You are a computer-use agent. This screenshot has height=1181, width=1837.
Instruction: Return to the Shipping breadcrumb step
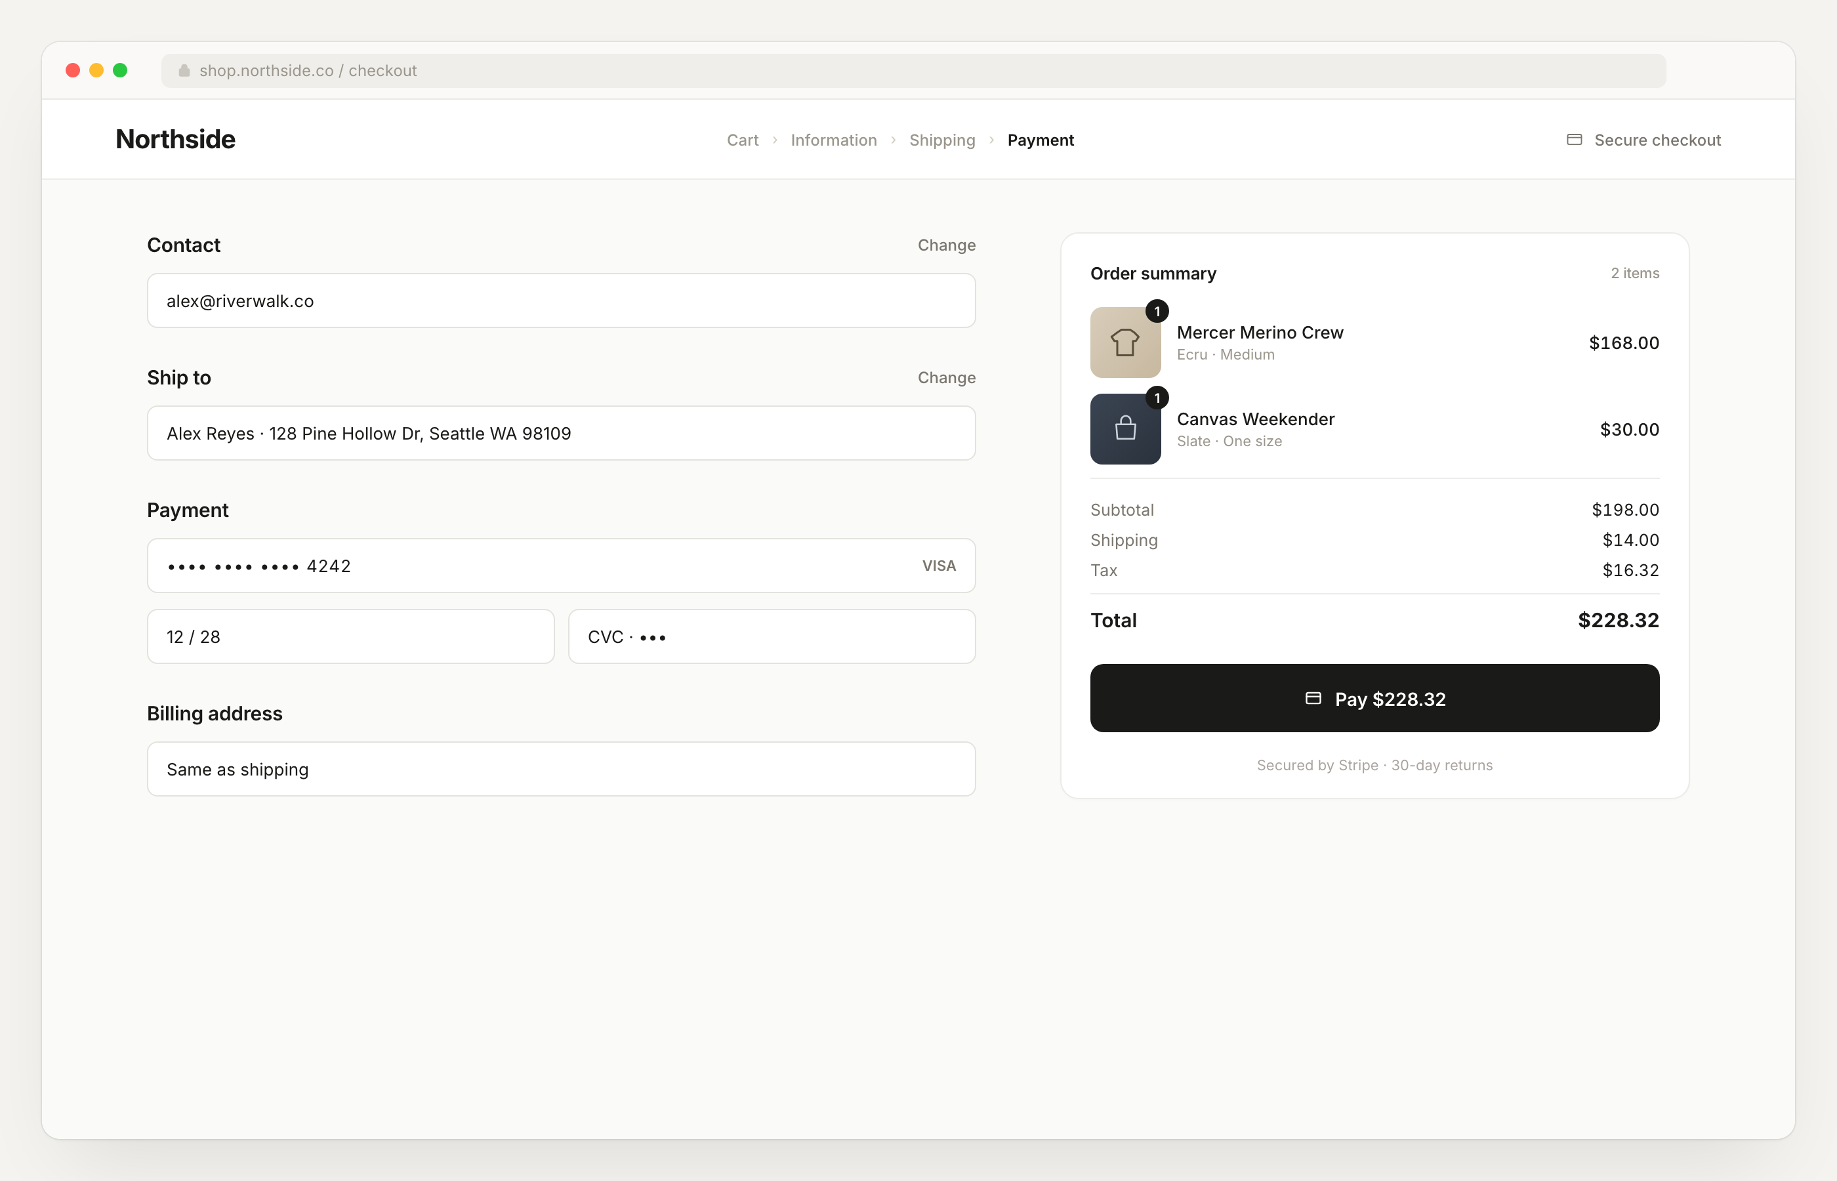pos(941,140)
